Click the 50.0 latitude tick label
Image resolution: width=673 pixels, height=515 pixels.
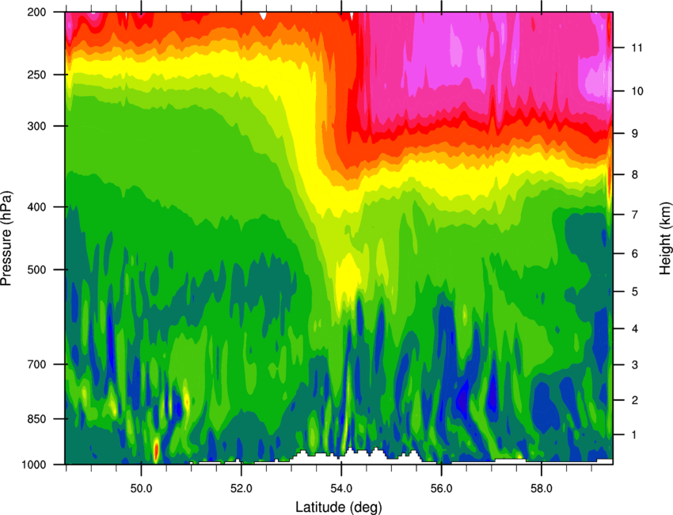pyautogui.click(x=141, y=489)
